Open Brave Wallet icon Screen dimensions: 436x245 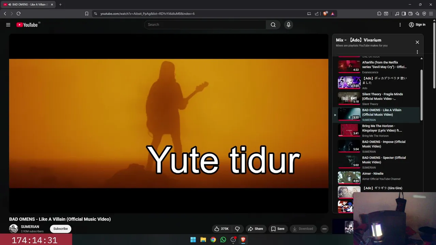pos(410,14)
